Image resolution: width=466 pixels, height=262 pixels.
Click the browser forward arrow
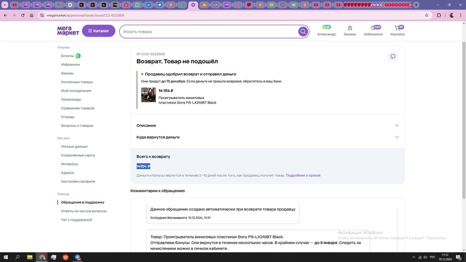coord(14,15)
